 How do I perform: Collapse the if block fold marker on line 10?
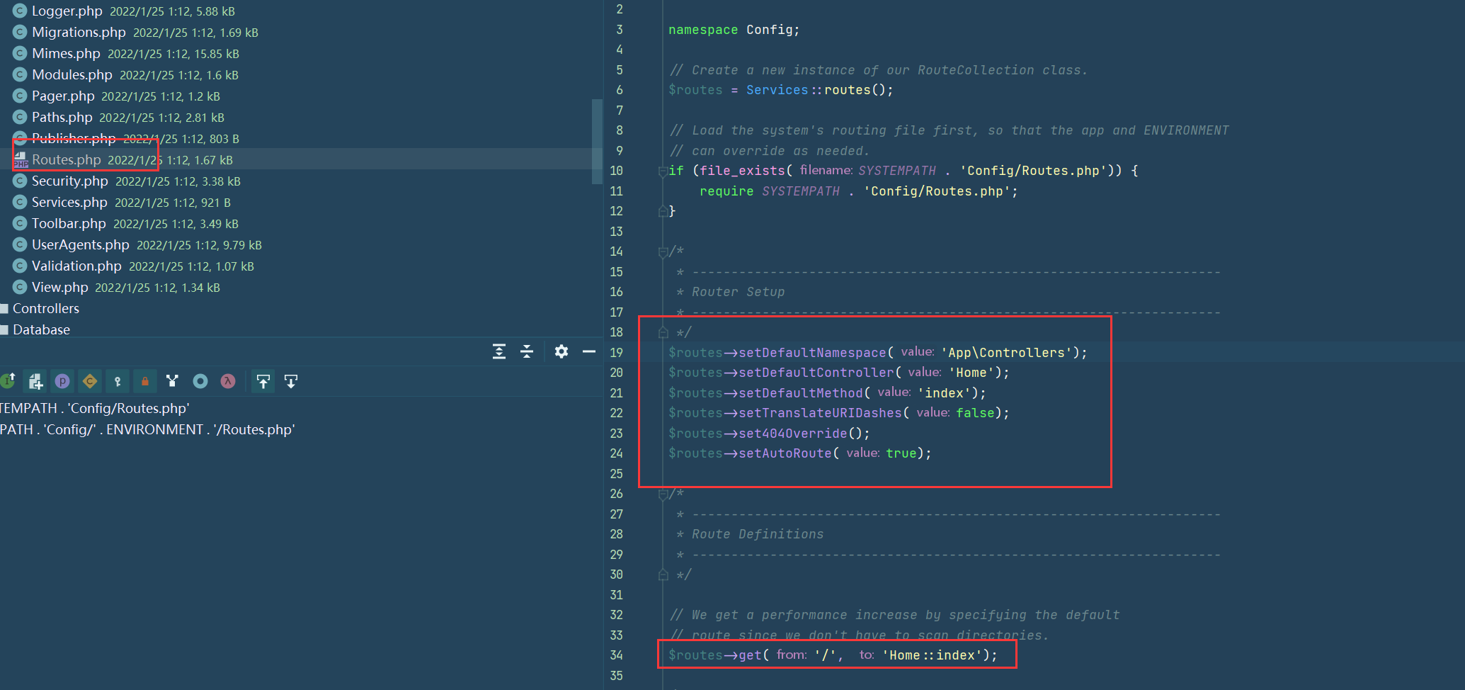click(x=663, y=171)
